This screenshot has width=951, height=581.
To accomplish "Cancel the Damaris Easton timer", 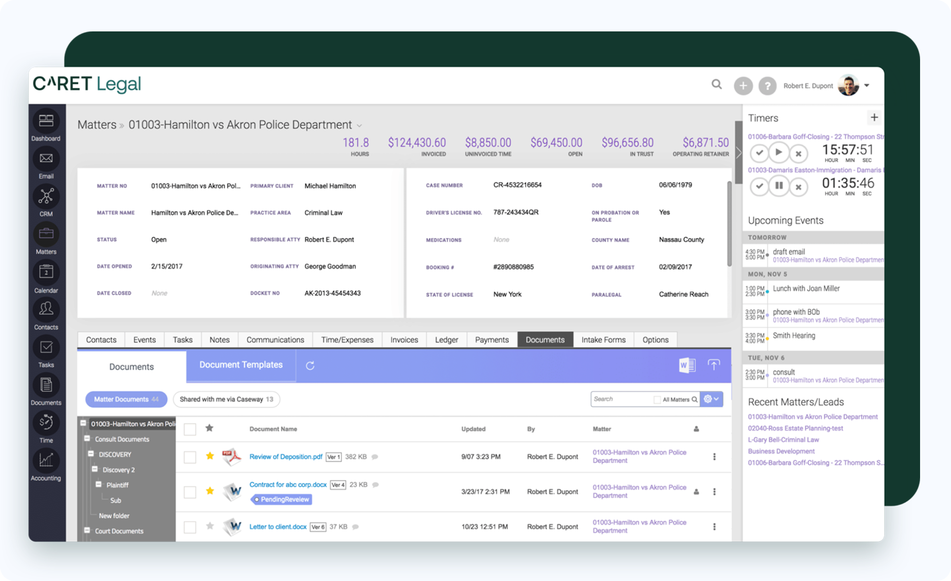I will (798, 187).
